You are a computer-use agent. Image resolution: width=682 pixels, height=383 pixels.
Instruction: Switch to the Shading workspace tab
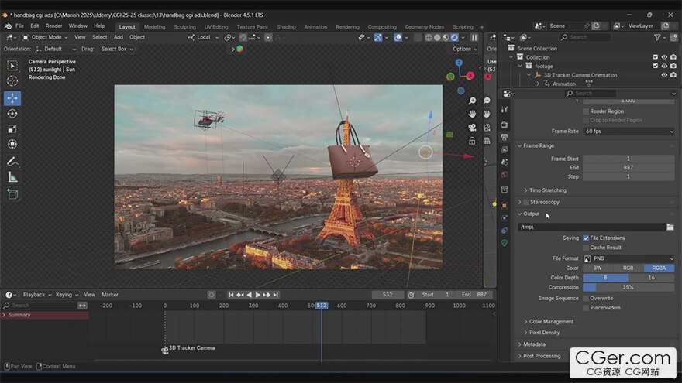click(x=286, y=26)
